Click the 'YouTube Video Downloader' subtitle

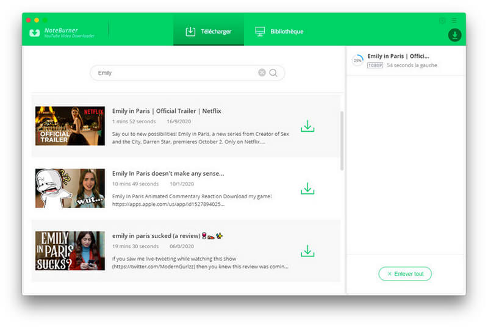69,36
